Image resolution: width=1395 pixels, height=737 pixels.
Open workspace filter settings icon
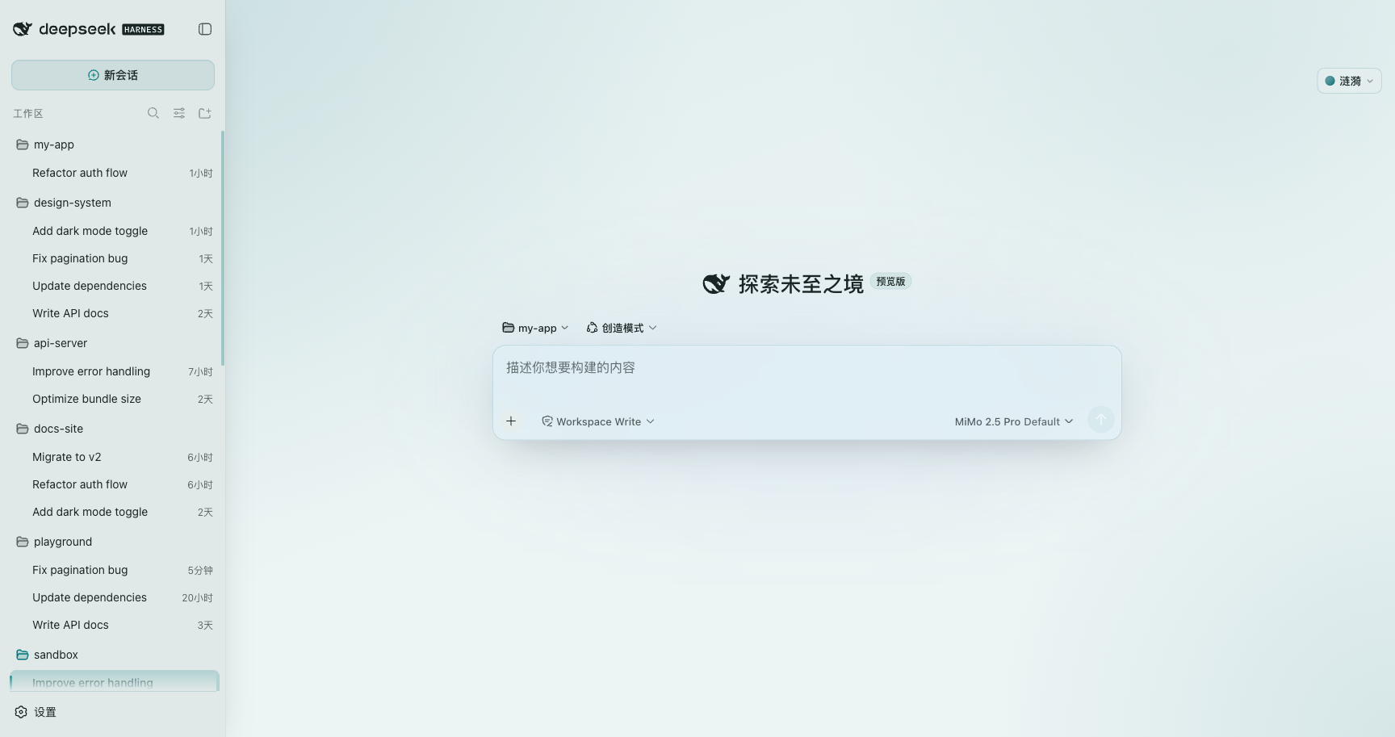click(179, 113)
